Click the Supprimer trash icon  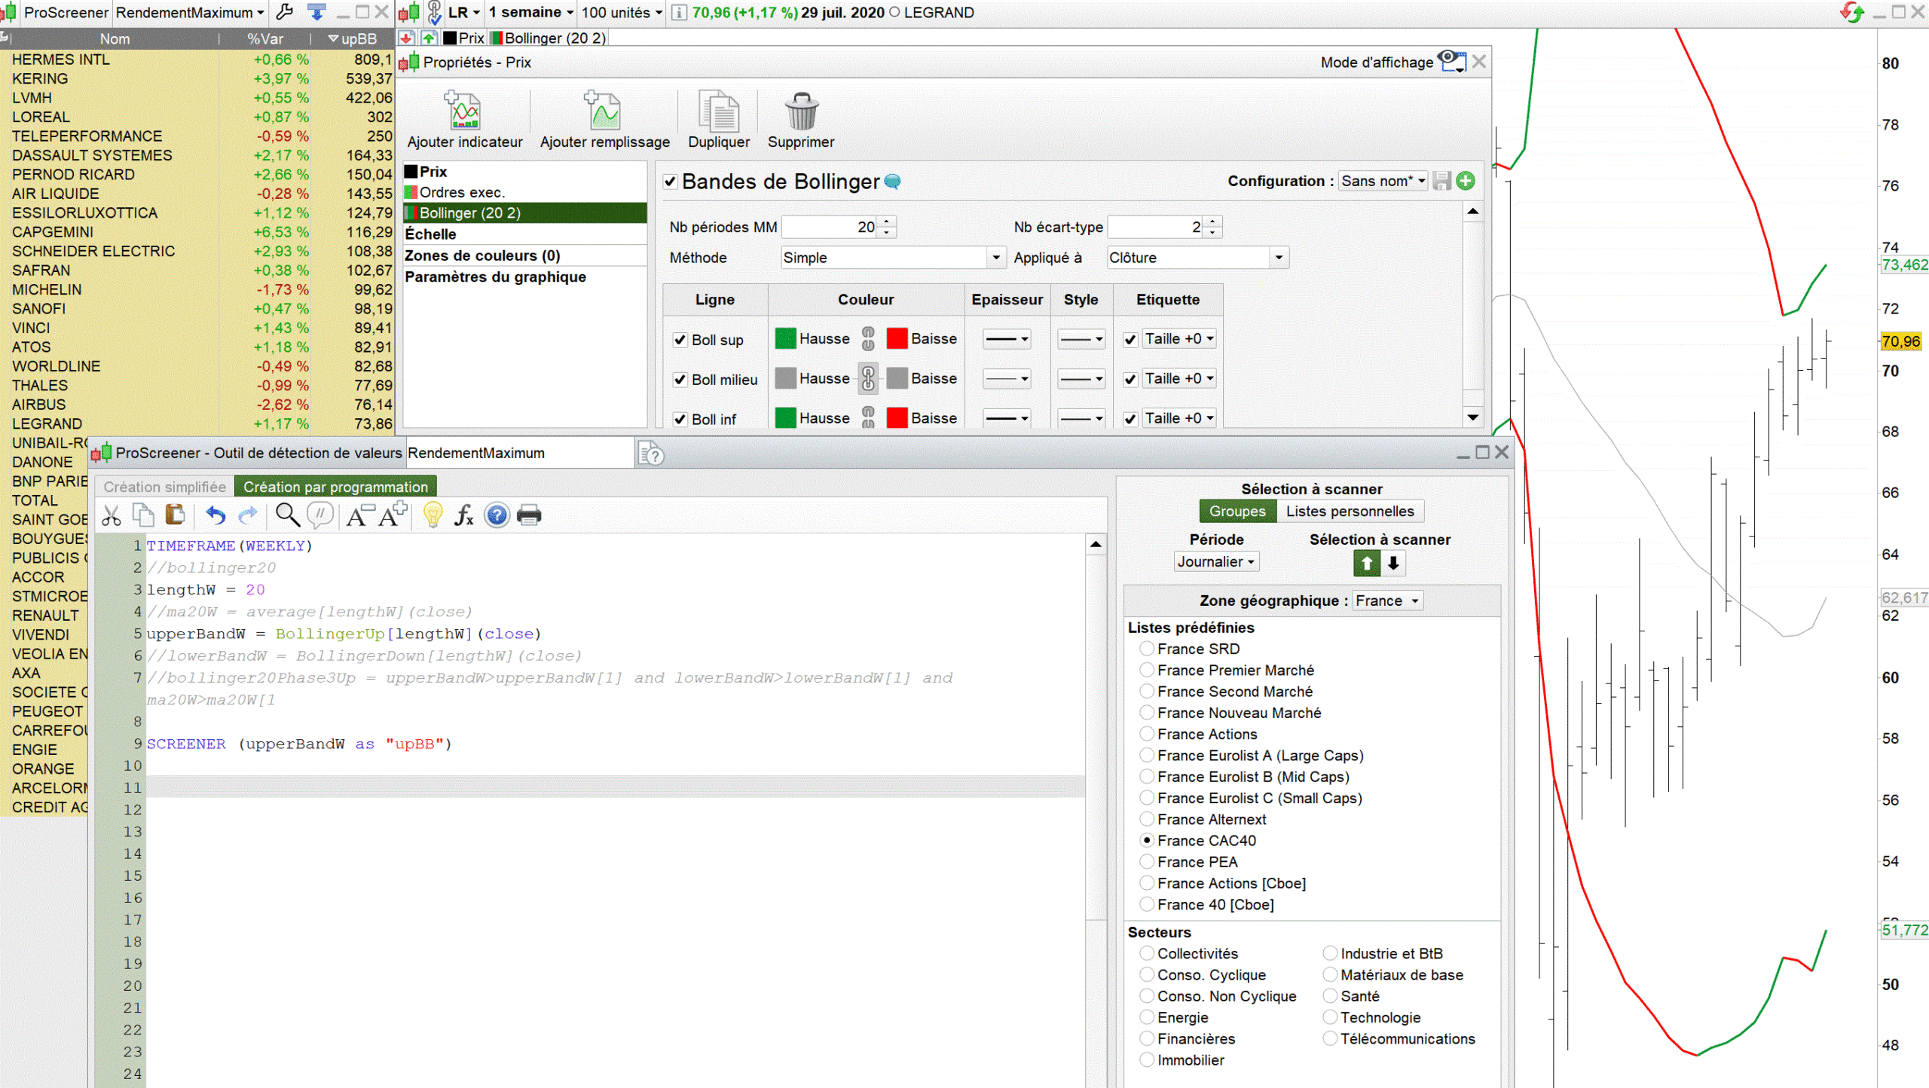pos(800,112)
